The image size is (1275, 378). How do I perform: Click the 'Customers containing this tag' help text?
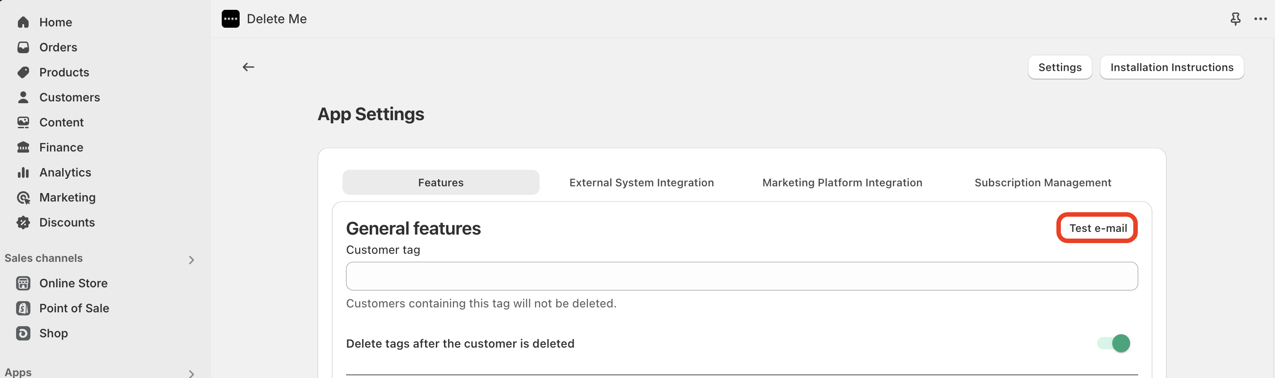(481, 303)
